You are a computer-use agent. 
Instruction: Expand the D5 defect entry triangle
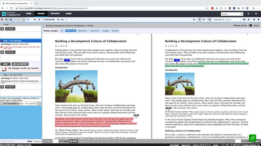click(x=2, y=68)
